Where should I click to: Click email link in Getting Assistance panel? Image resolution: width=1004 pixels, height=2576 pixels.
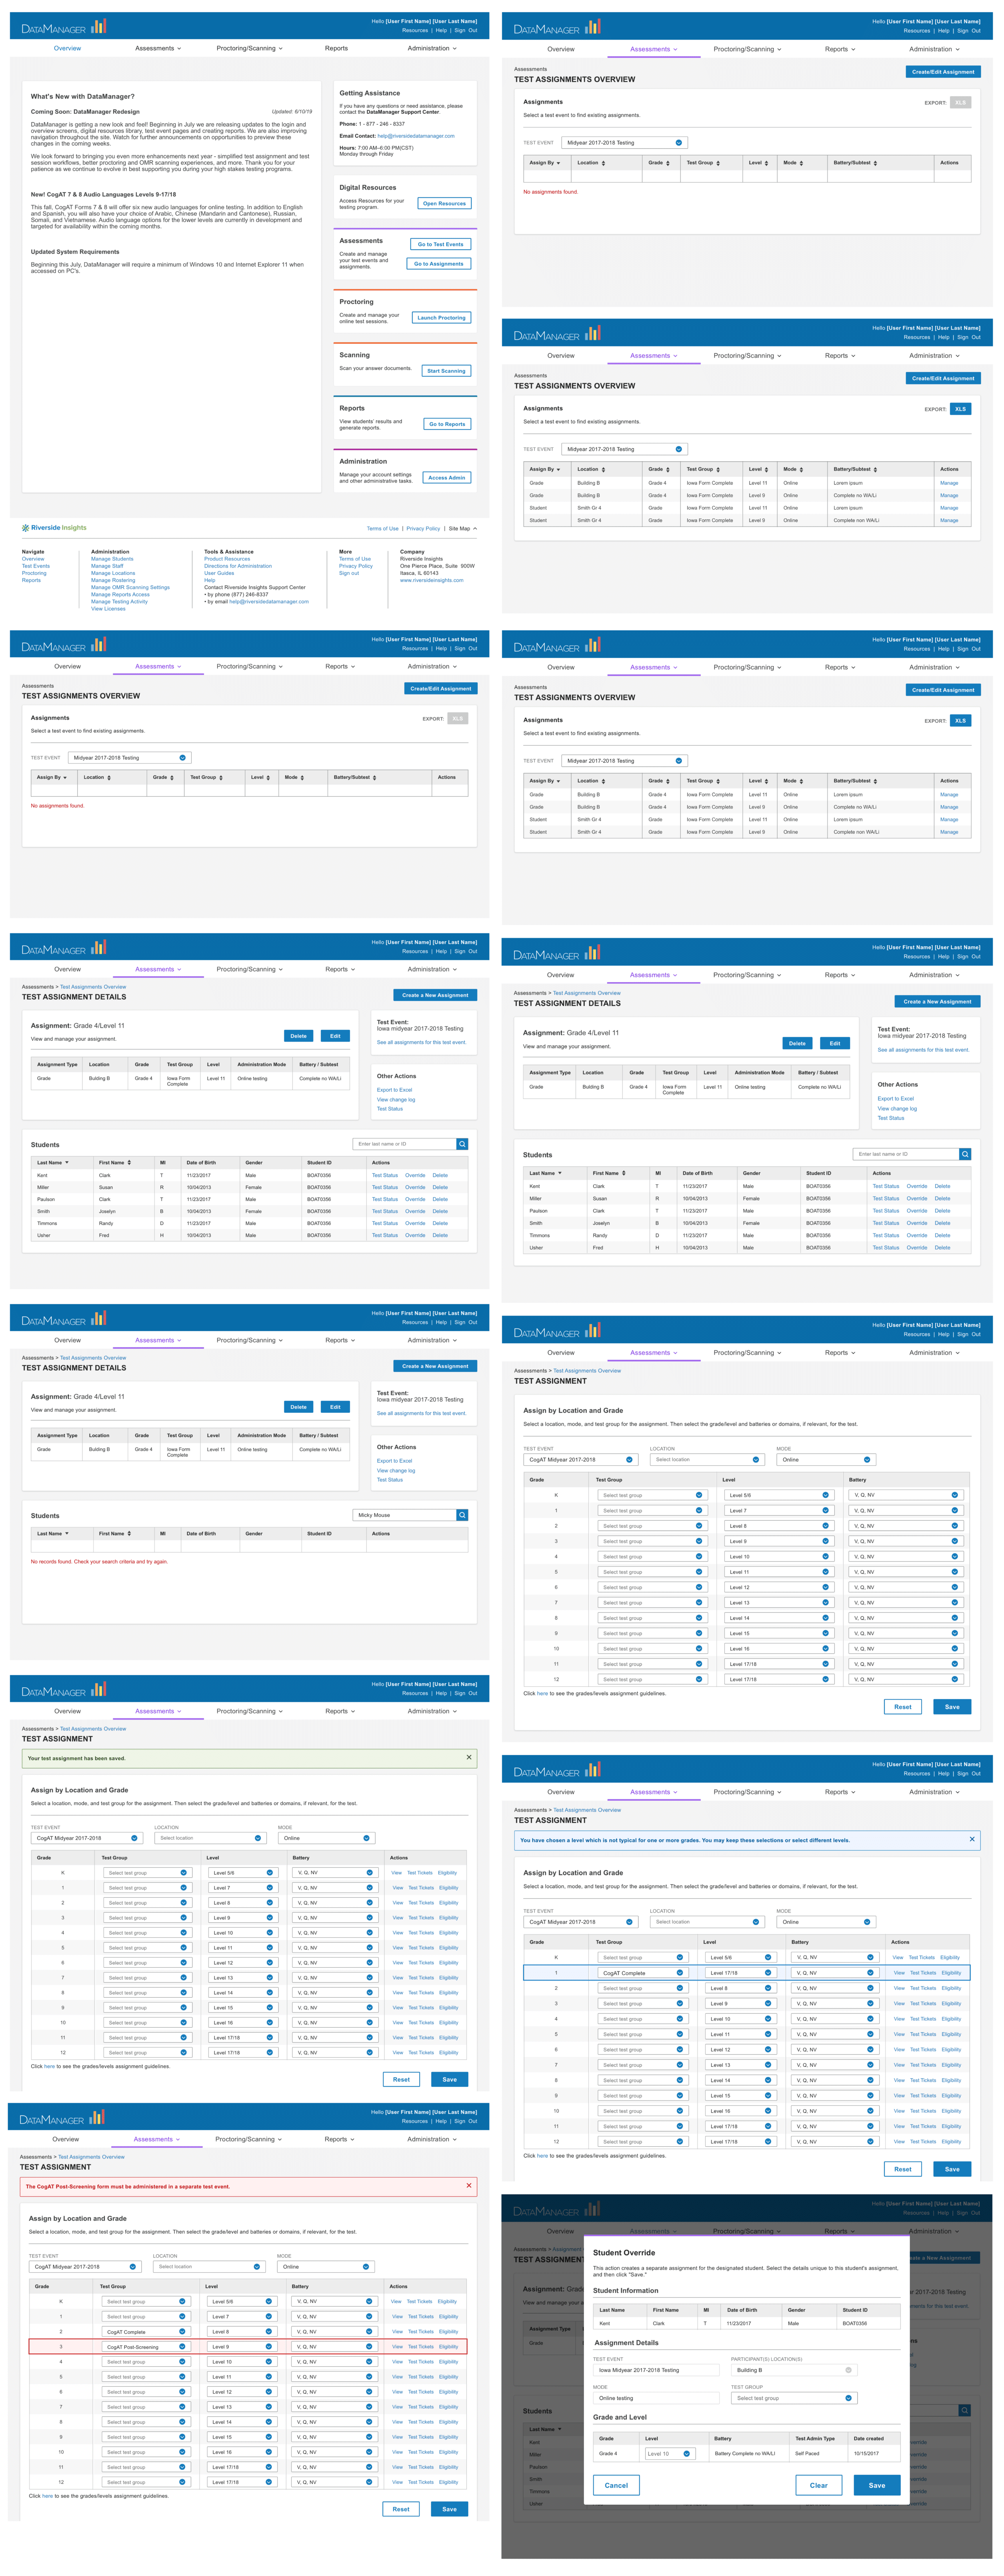click(x=416, y=136)
